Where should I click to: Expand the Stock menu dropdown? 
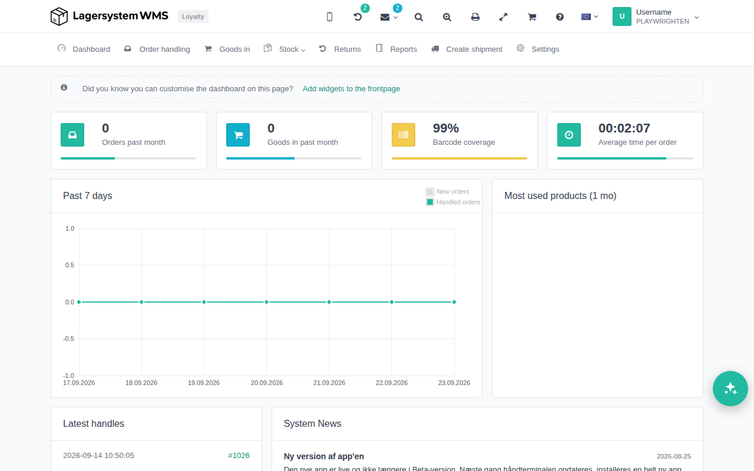click(x=285, y=49)
